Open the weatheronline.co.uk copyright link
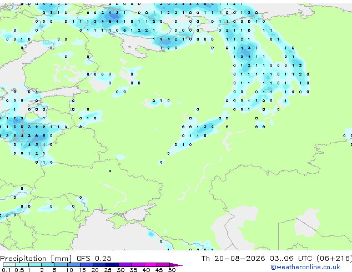Viewport: 352px width, 272px height. point(305,267)
